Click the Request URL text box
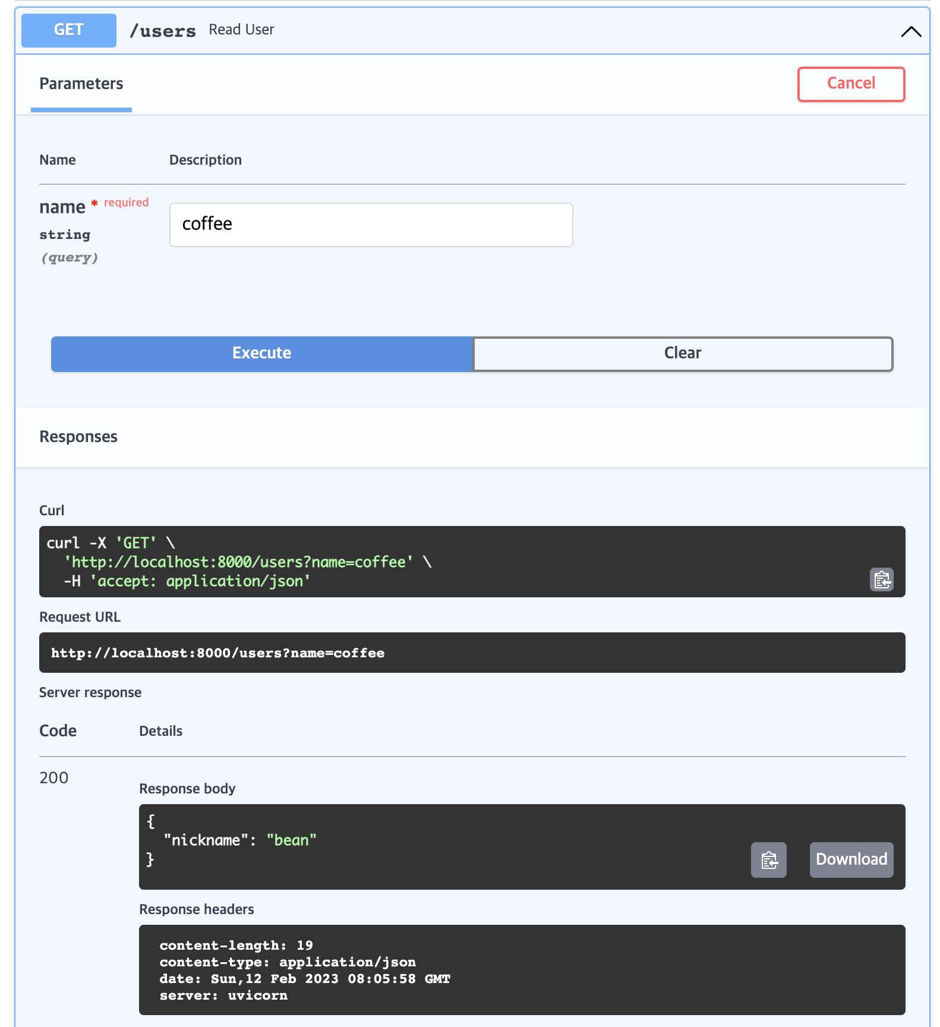940x1027 pixels. coord(472,653)
